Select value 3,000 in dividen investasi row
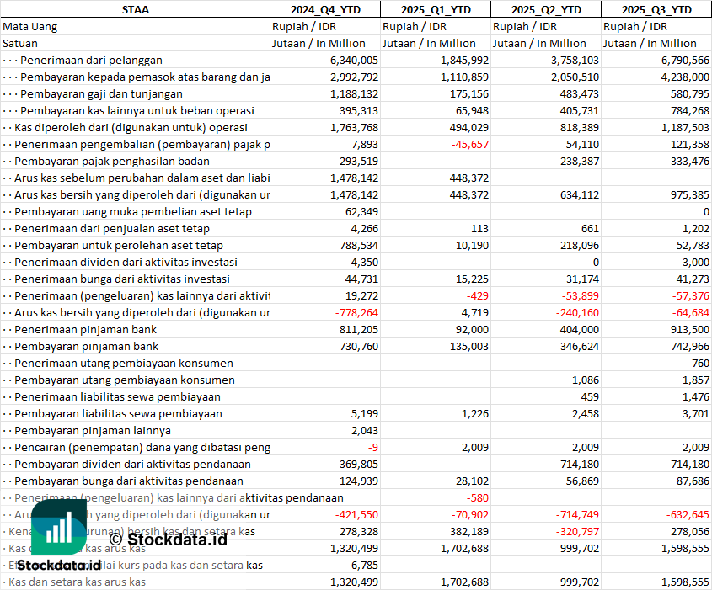712x590 pixels. pyautogui.click(x=696, y=262)
